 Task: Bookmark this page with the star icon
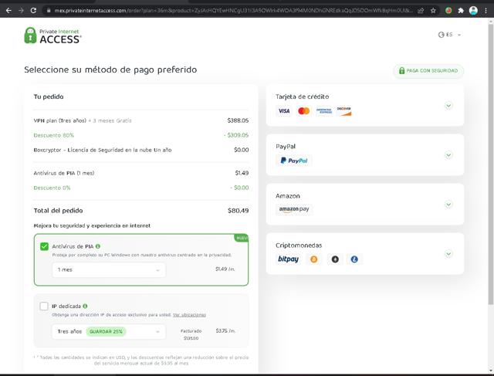pos(433,10)
